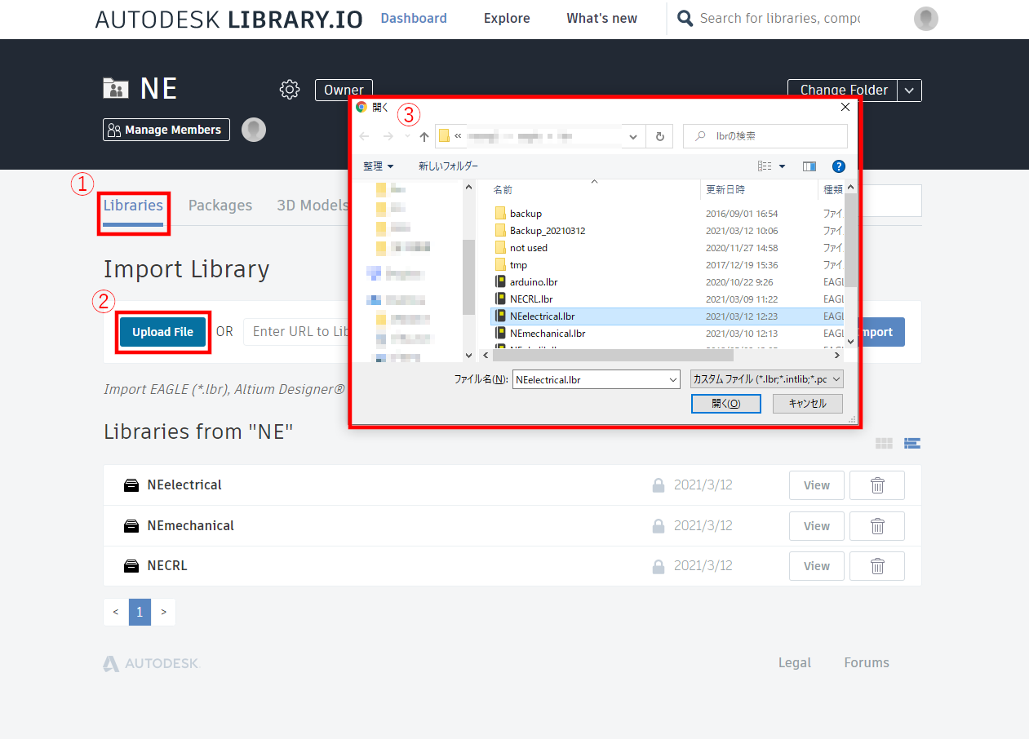The image size is (1029, 739).
Task: View the NEelectrical library
Action: click(x=817, y=485)
